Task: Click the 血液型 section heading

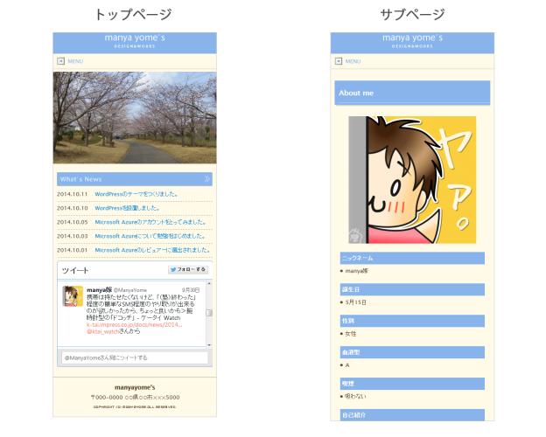Action: pos(412,352)
